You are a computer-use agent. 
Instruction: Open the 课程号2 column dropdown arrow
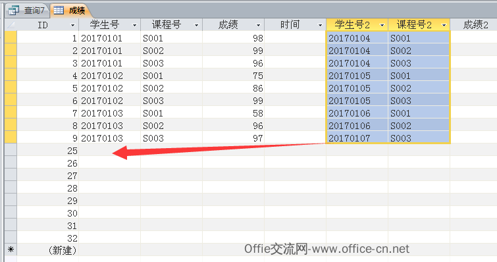(444, 25)
